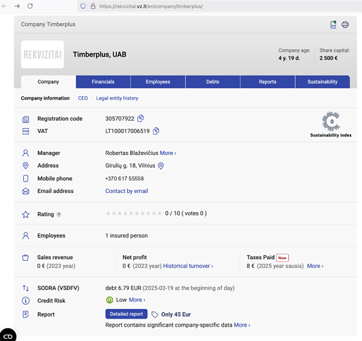Click the shield tracking protection icon
Image resolution: width=362 pixels, height=341 pixels.
(x=83, y=6)
